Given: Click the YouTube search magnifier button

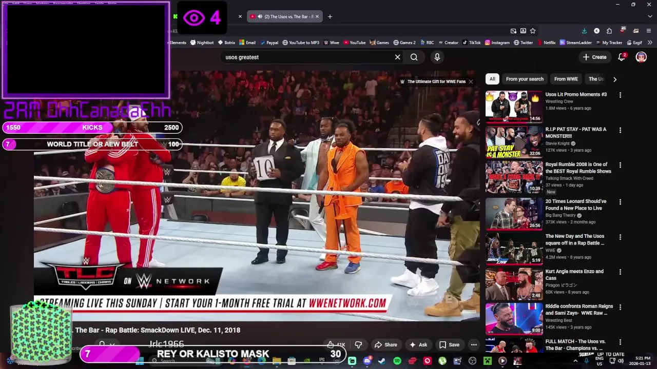Looking at the screenshot, I should coord(414,57).
